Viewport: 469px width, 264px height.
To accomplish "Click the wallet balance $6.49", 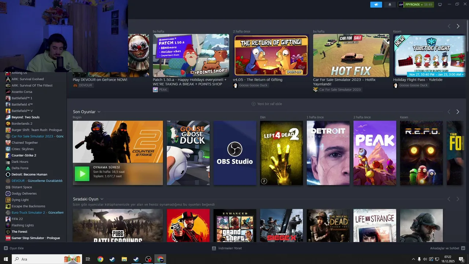I will pyautogui.click(x=428, y=5).
